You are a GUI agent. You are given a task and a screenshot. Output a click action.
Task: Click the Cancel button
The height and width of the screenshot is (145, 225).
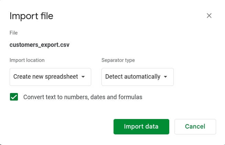(x=195, y=127)
